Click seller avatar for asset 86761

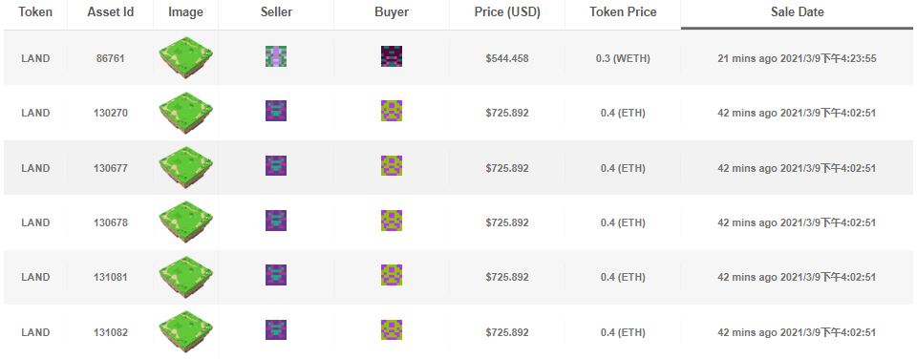click(x=276, y=56)
